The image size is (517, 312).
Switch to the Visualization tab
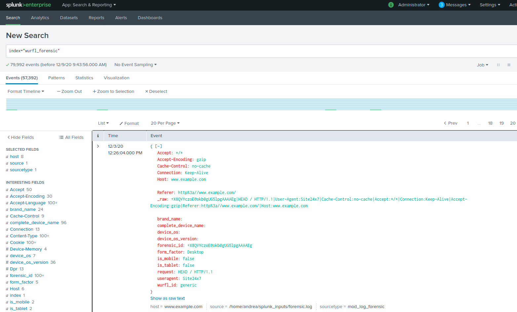(x=117, y=78)
